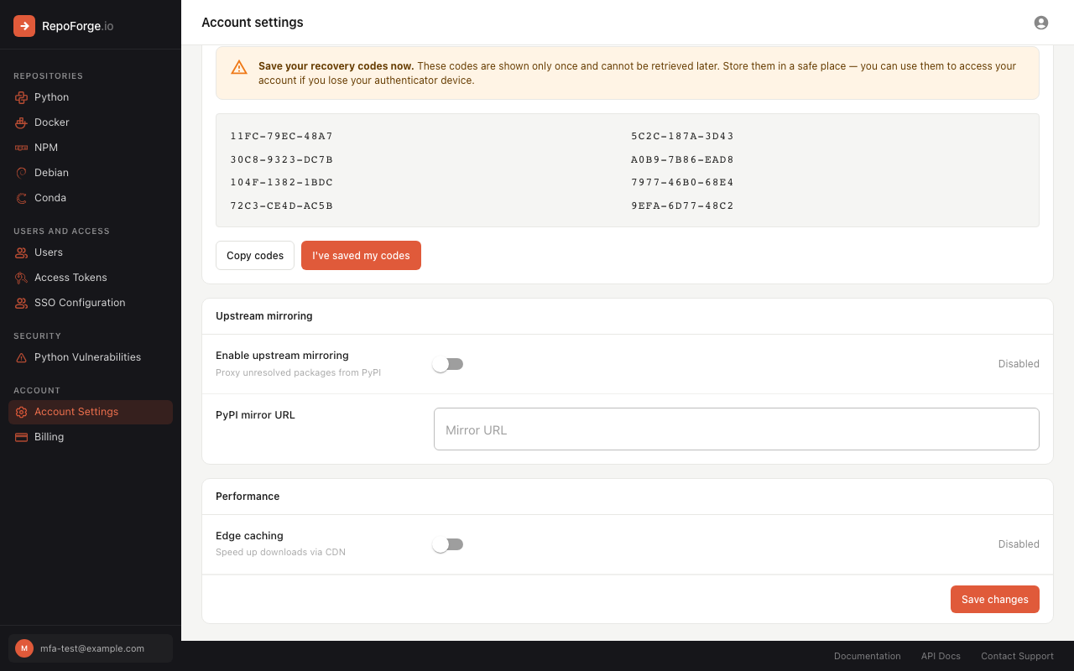1074x671 pixels.
Task: Click the RepoForge.io logo
Action: (x=59, y=25)
